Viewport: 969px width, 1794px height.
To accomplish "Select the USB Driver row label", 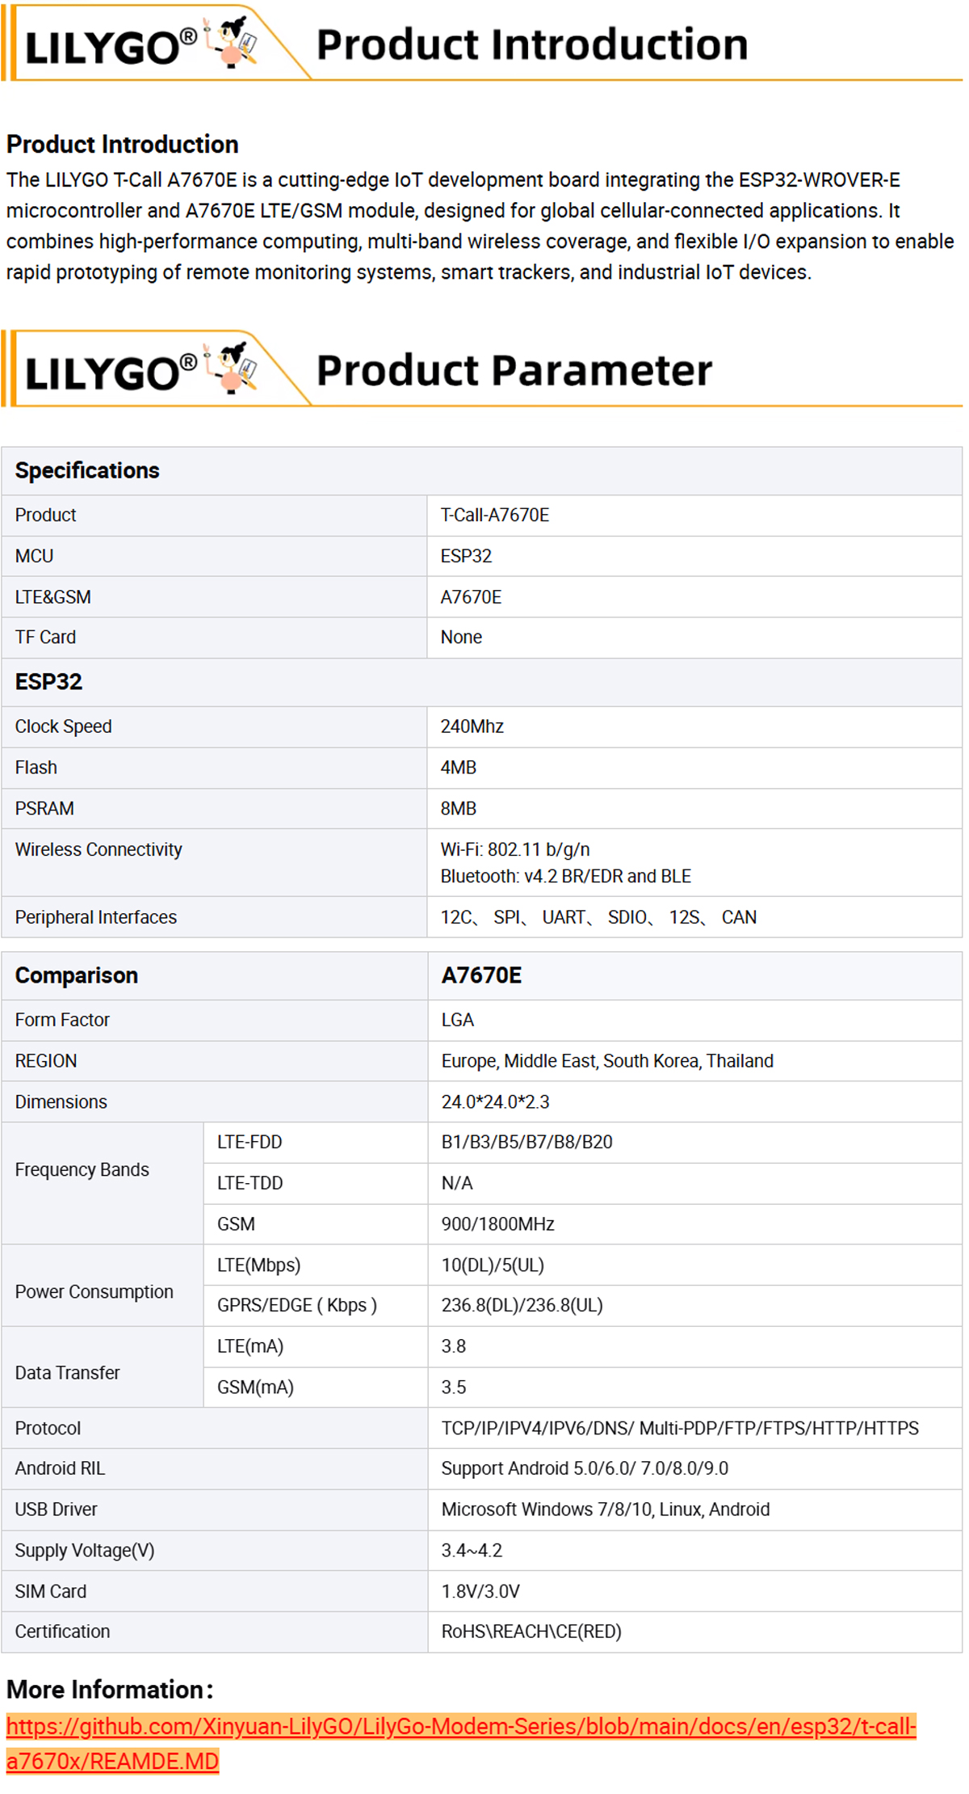I will pyautogui.click(x=56, y=1509).
